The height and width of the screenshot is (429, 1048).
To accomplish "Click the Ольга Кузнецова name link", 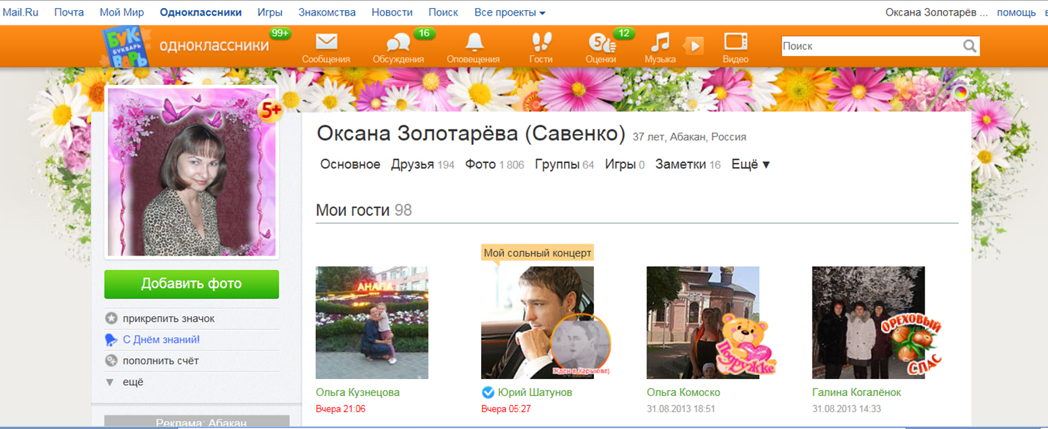I will (358, 393).
